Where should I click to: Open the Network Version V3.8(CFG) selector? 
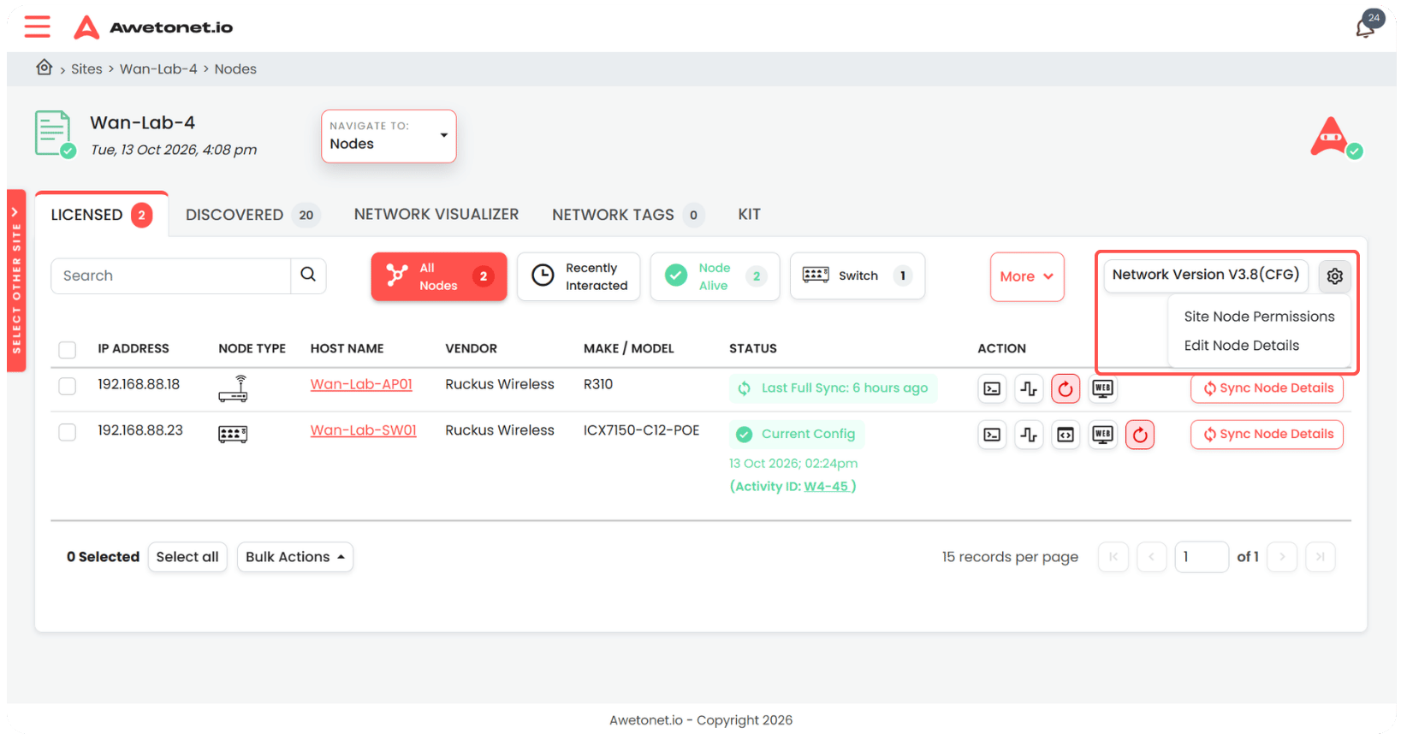tap(1206, 275)
